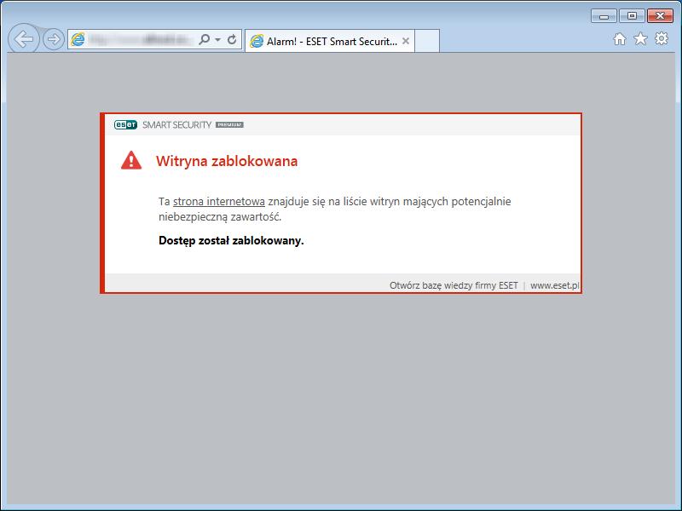The height and width of the screenshot is (511, 682).
Task: Open the 'strona internetowa' link
Action: pos(219,202)
